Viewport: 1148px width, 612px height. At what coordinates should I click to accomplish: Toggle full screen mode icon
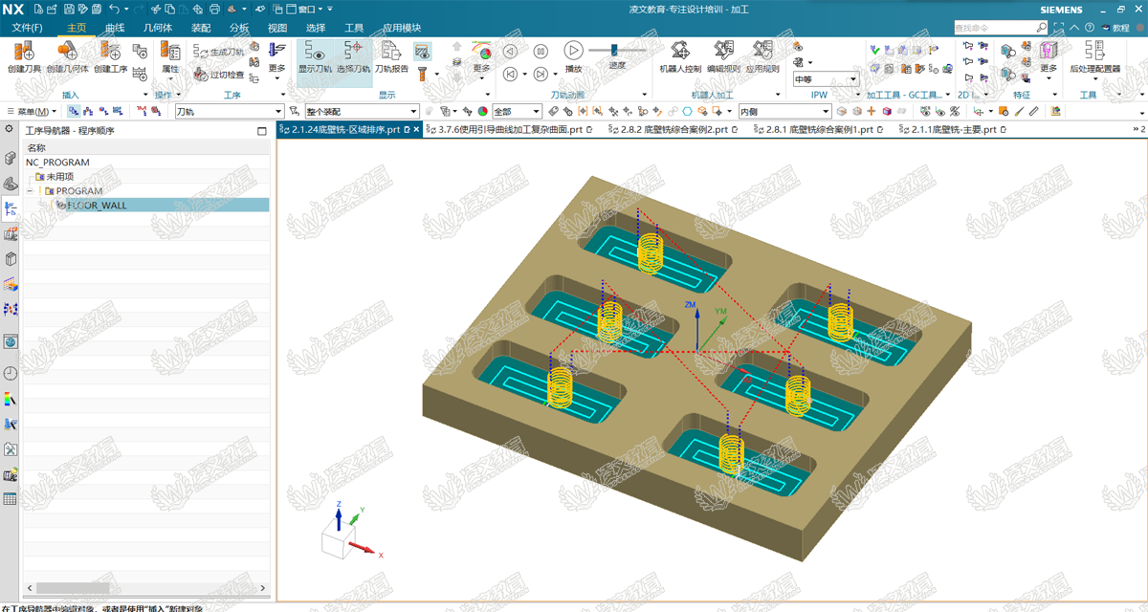coord(1057,28)
